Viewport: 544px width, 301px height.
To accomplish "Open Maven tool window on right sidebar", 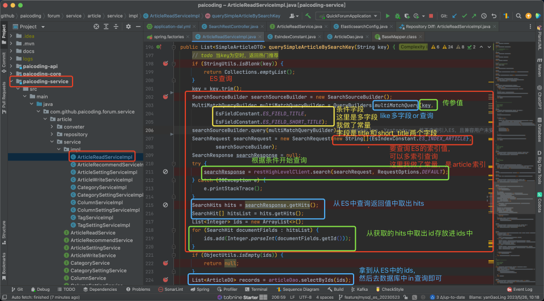I will (539, 67).
